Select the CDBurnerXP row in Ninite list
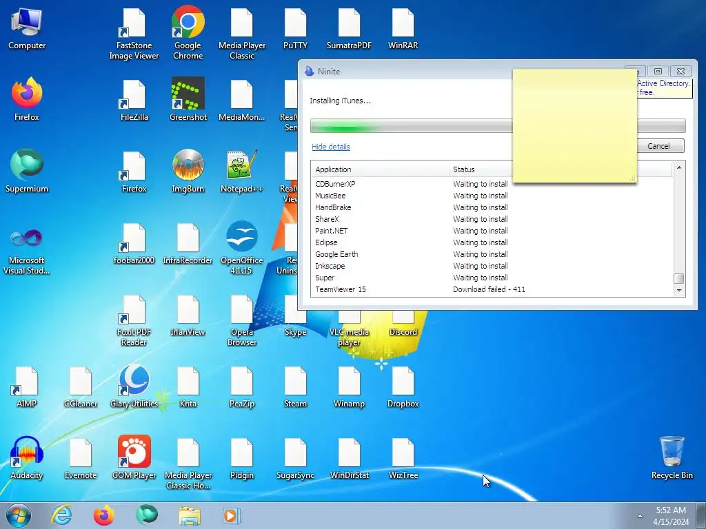Viewport: 706px width, 529px height. (x=492, y=184)
